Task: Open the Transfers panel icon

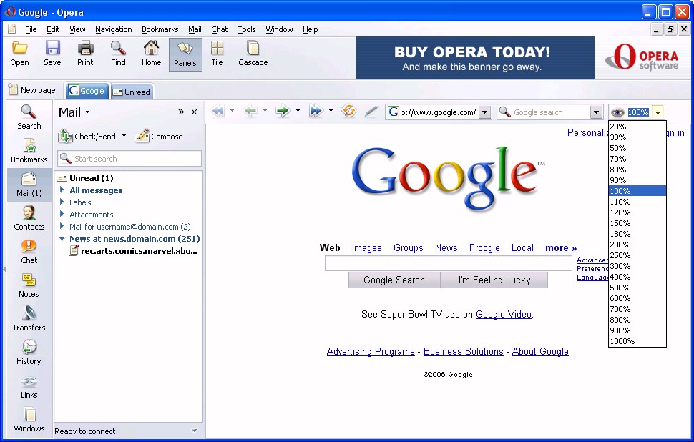Action: (x=29, y=314)
